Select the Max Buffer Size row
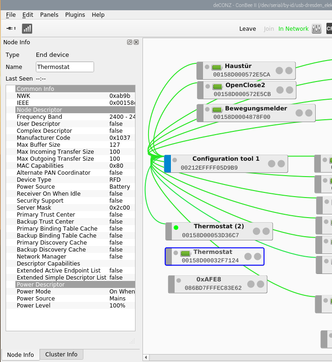 [x=71, y=145]
